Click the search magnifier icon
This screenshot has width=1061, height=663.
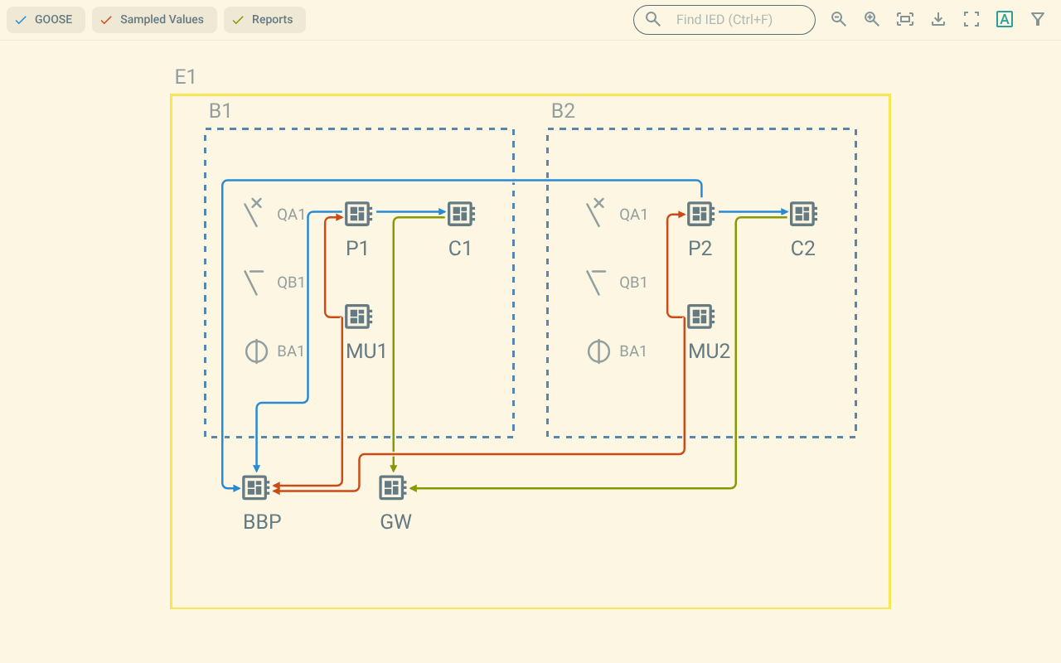(653, 19)
